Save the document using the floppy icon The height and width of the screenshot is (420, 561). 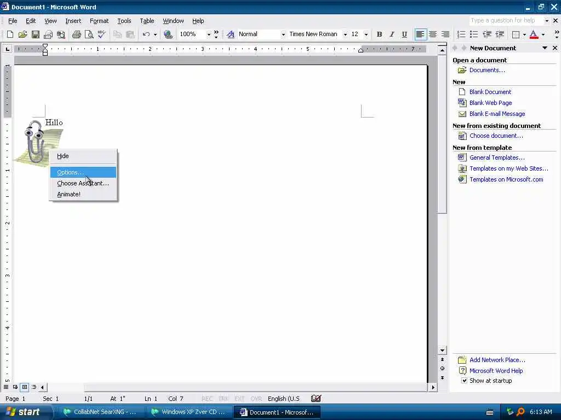click(36, 34)
